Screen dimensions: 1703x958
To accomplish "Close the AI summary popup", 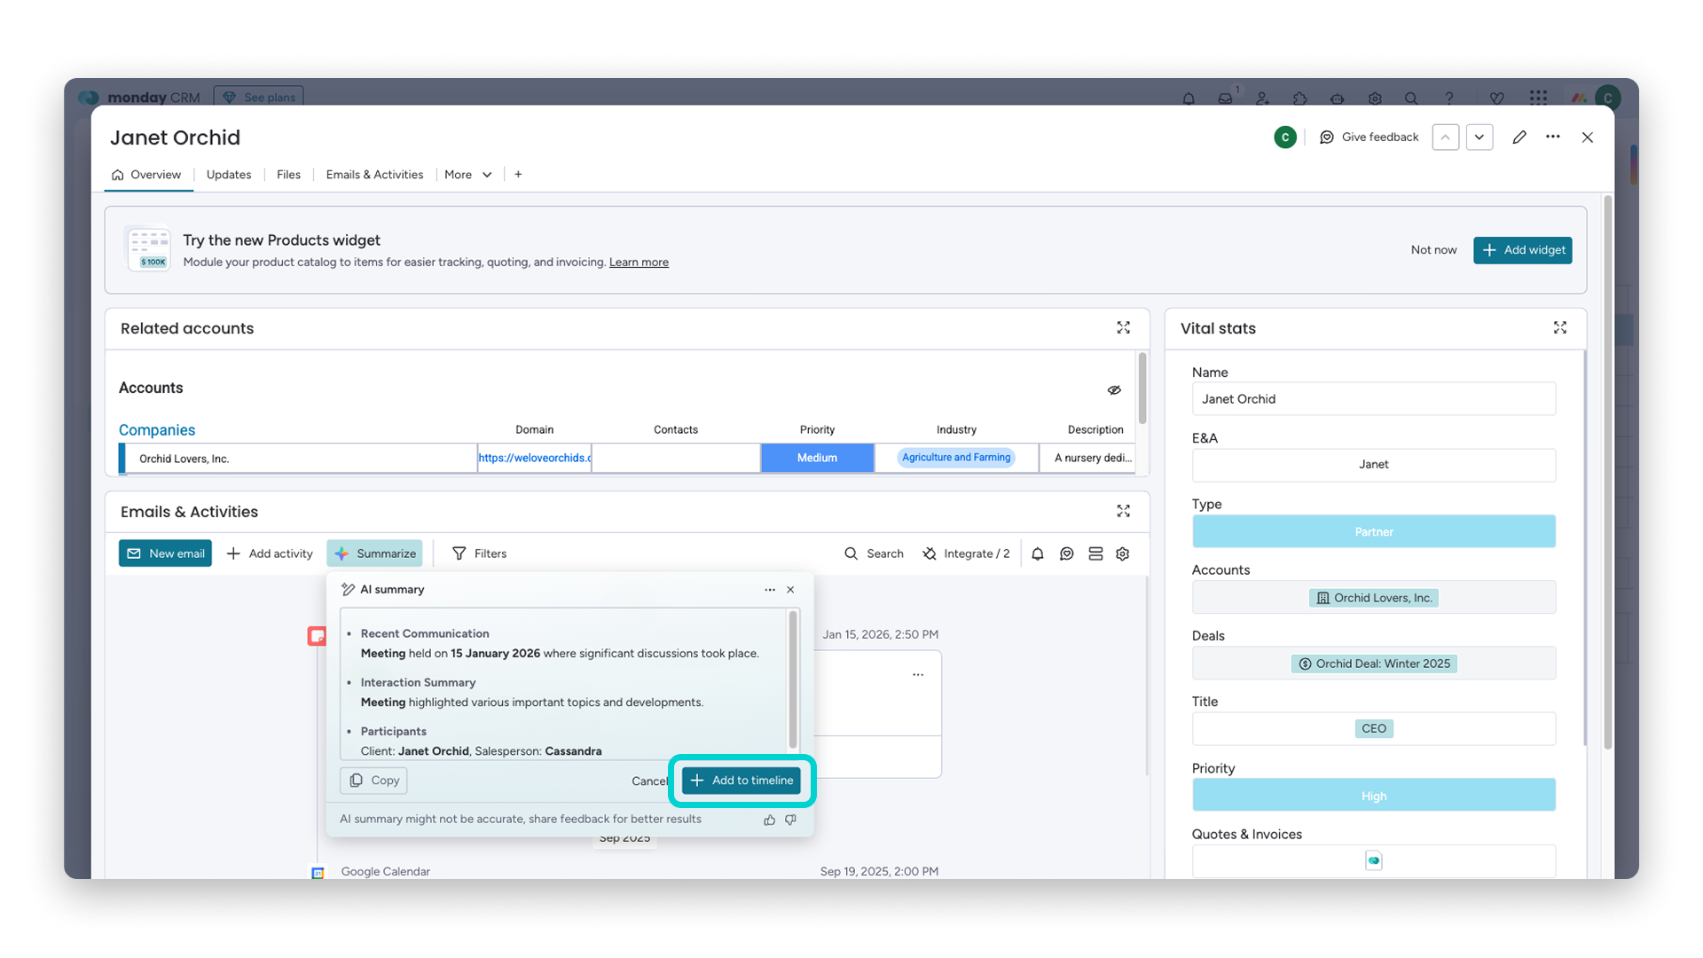I will (790, 590).
